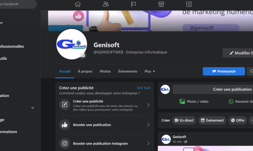Viewport: 253px width, 151px height.
Task: Open the Booster une publication chevron
Action: [148, 124]
